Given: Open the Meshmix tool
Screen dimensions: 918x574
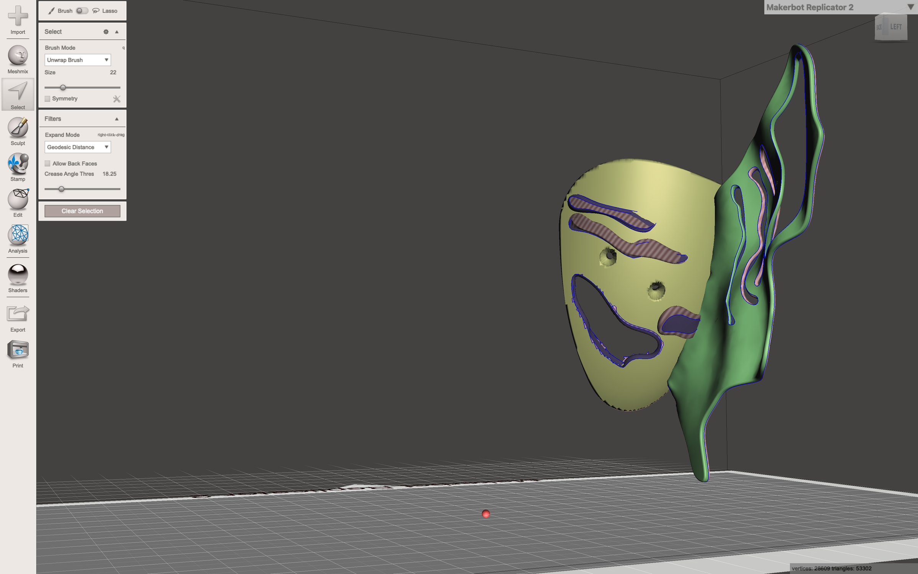Looking at the screenshot, I should (x=18, y=56).
